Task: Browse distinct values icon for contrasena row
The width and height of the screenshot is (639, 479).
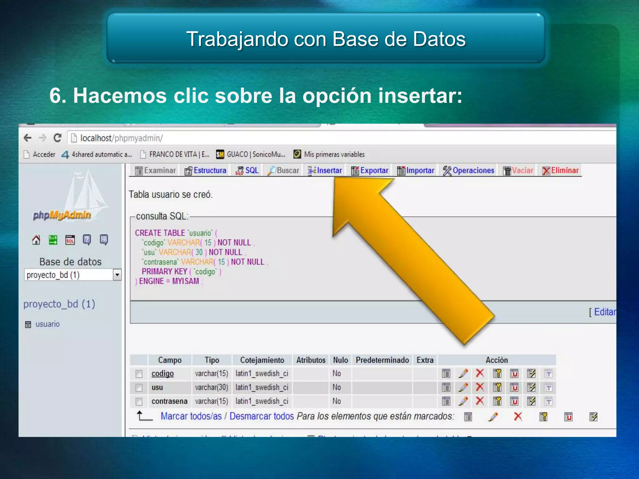Action: tap(446, 401)
